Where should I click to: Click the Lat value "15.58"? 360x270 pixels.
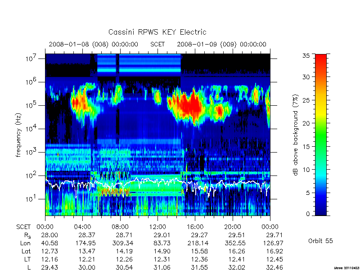[199, 251]
